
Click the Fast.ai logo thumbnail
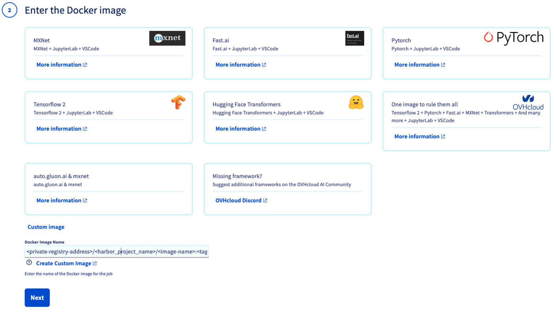(354, 38)
